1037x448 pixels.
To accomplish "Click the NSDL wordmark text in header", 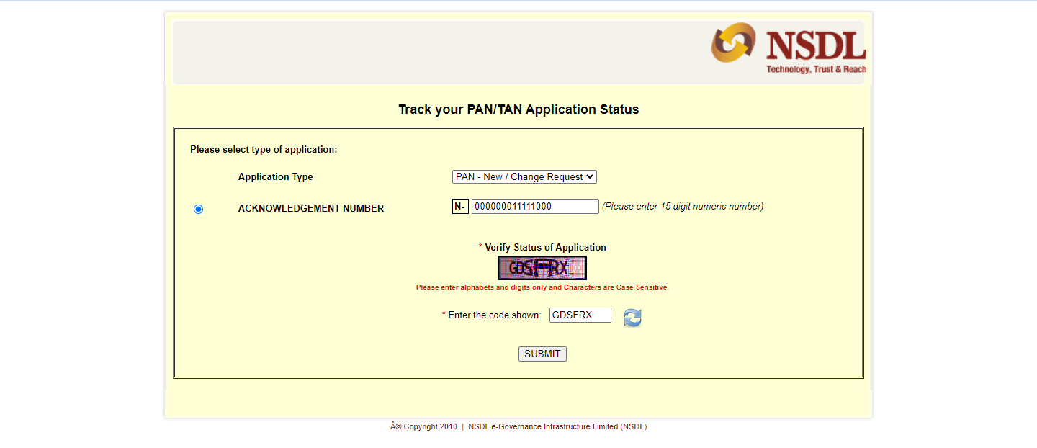I will tap(815, 46).
